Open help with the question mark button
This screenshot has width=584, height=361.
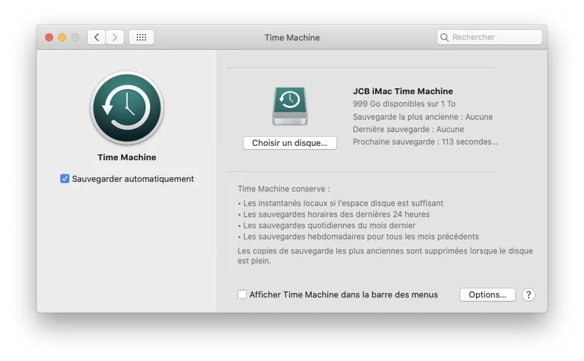pos(528,295)
